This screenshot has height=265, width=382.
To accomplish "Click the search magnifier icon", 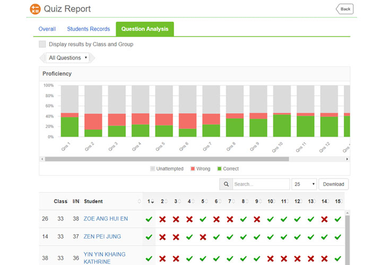I will (x=225, y=184).
